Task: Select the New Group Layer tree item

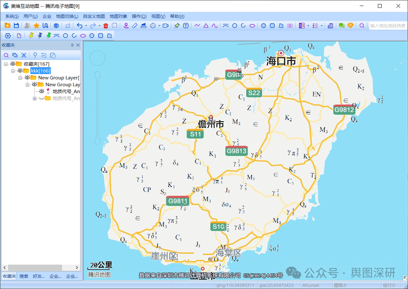Action: point(59,78)
